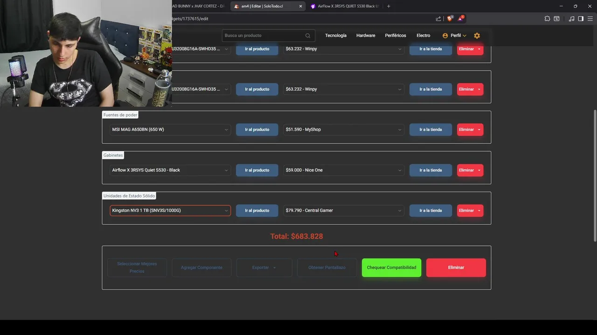Click 'Ir al producto' in second U32008G16A row
Viewport: 597px width, 335px height.
click(x=257, y=89)
